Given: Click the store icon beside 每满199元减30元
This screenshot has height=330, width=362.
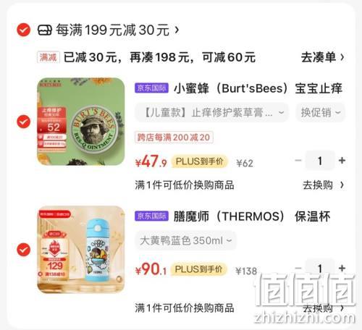Looking at the screenshot, I should (45, 30).
